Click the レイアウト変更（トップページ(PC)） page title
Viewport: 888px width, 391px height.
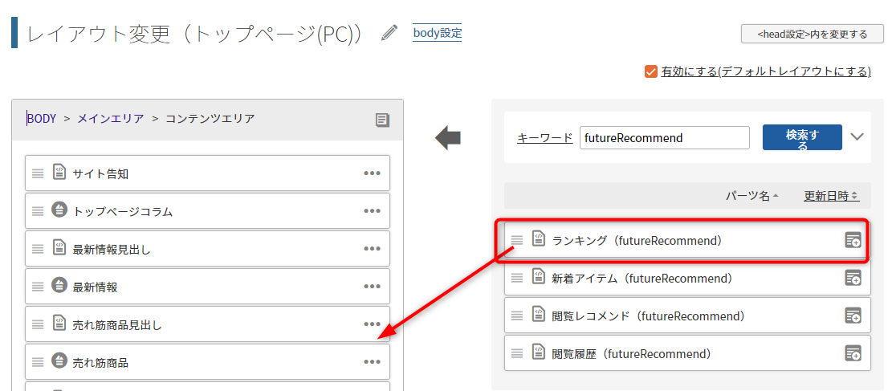[x=195, y=34]
